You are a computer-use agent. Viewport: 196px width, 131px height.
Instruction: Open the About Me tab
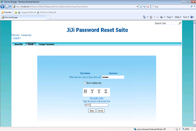click(x=19, y=44)
